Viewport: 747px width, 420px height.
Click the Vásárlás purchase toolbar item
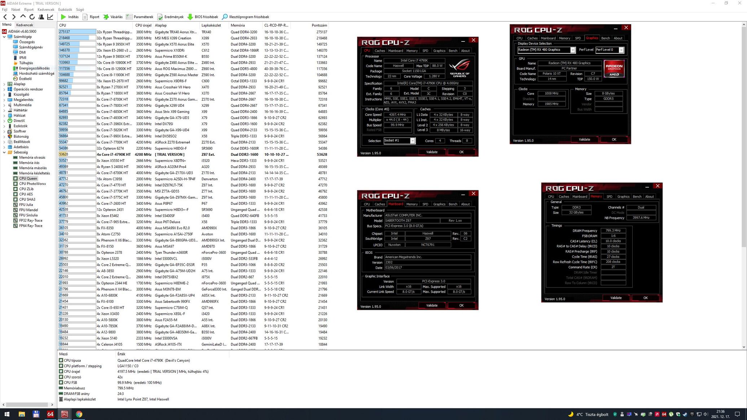click(113, 17)
